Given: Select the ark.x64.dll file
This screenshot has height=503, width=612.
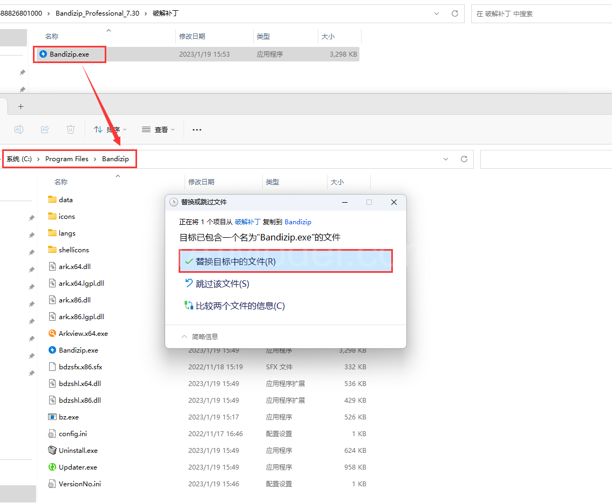Looking at the screenshot, I should click(x=70, y=267).
